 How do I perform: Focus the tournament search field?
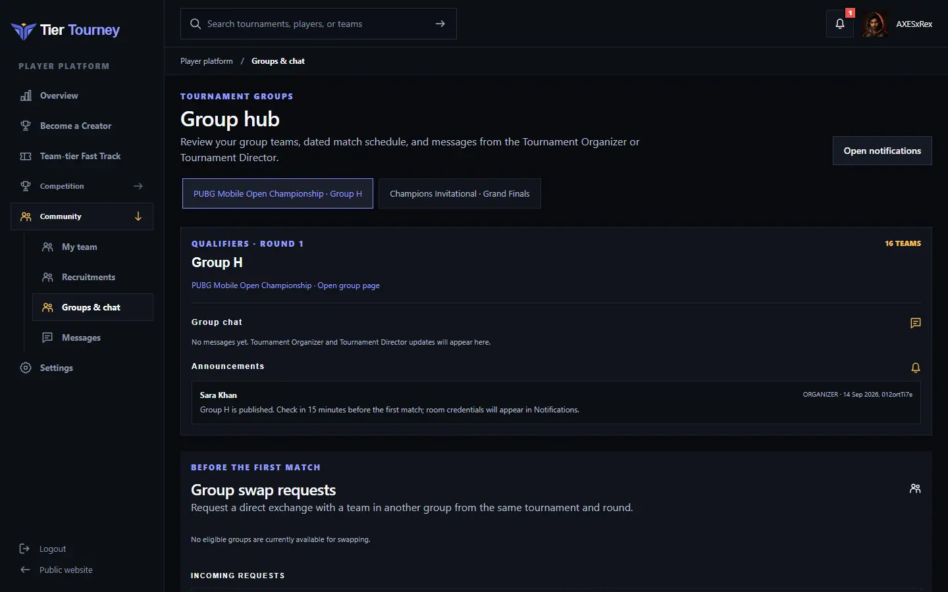[319, 24]
